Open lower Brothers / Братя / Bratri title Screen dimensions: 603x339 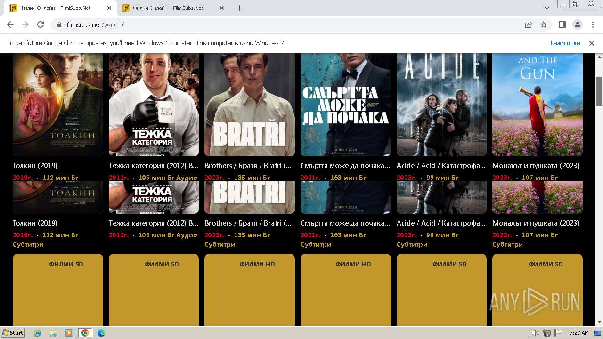(248, 223)
